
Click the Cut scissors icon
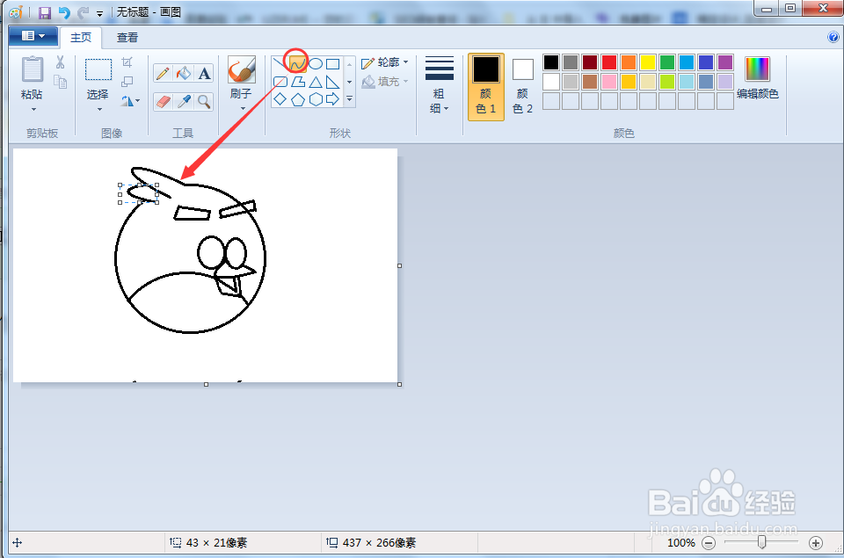coord(60,62)
